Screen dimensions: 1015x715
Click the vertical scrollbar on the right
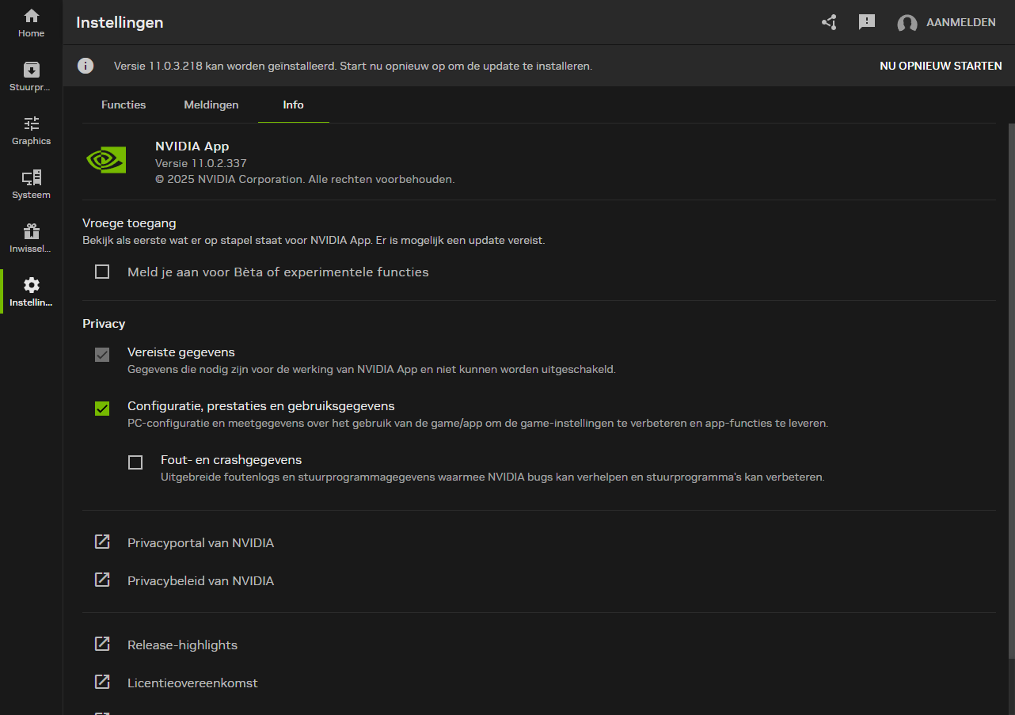tap(1011, 388)
